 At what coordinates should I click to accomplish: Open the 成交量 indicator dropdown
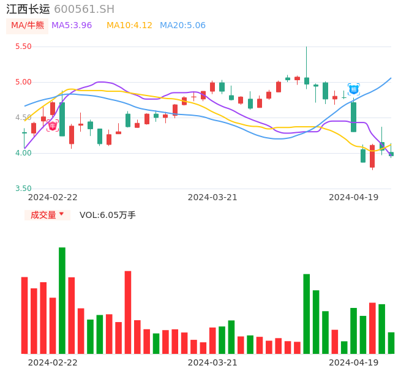click(47, 215)
